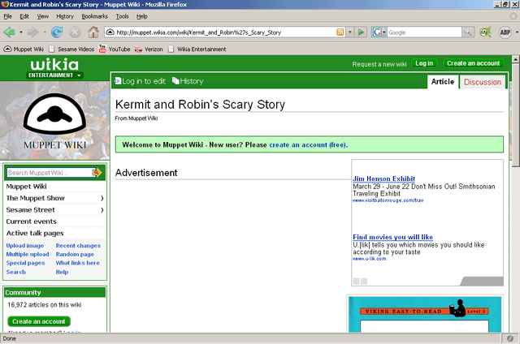Click Community box Create an account button
This screenshot has height=344, width=520.
[39, 321]
